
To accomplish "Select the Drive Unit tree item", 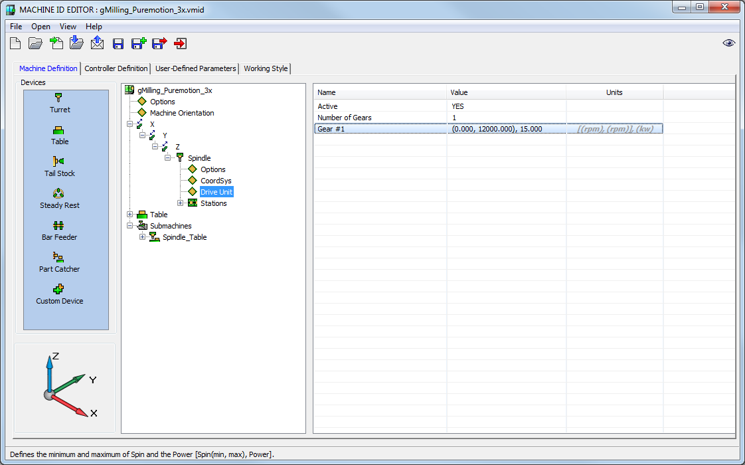I will pyautogui.click(x=216, y=192).
